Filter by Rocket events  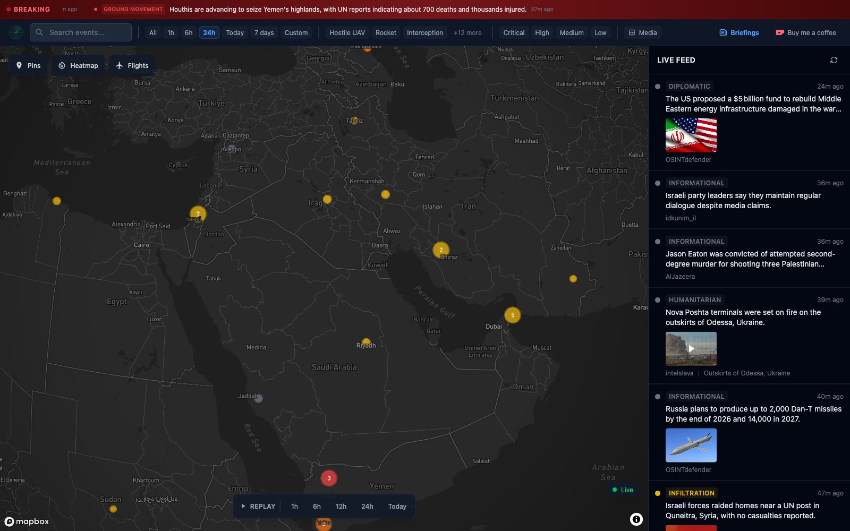386,32
